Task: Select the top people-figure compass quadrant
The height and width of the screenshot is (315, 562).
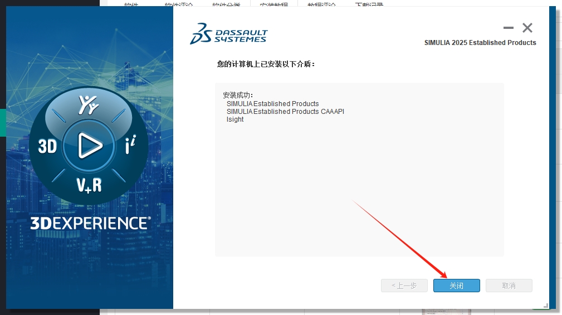Action: click(88, 104)
